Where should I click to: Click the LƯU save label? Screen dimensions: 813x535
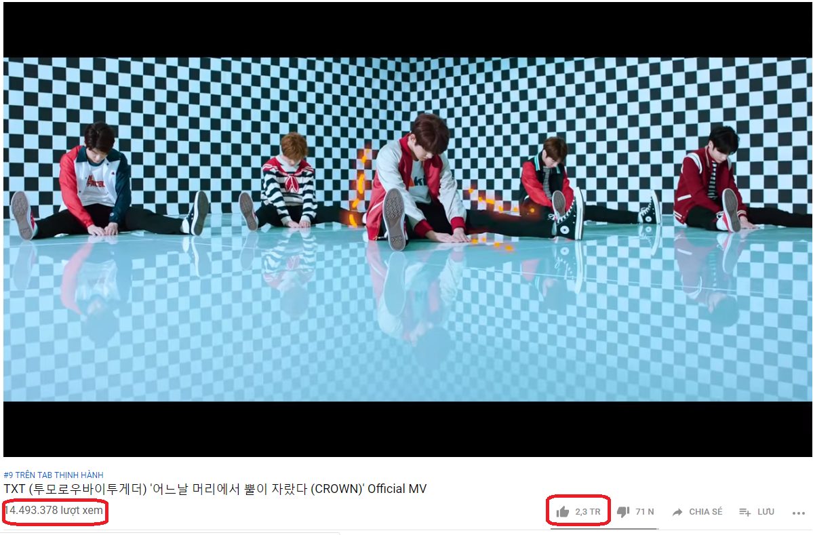point(766,512)
